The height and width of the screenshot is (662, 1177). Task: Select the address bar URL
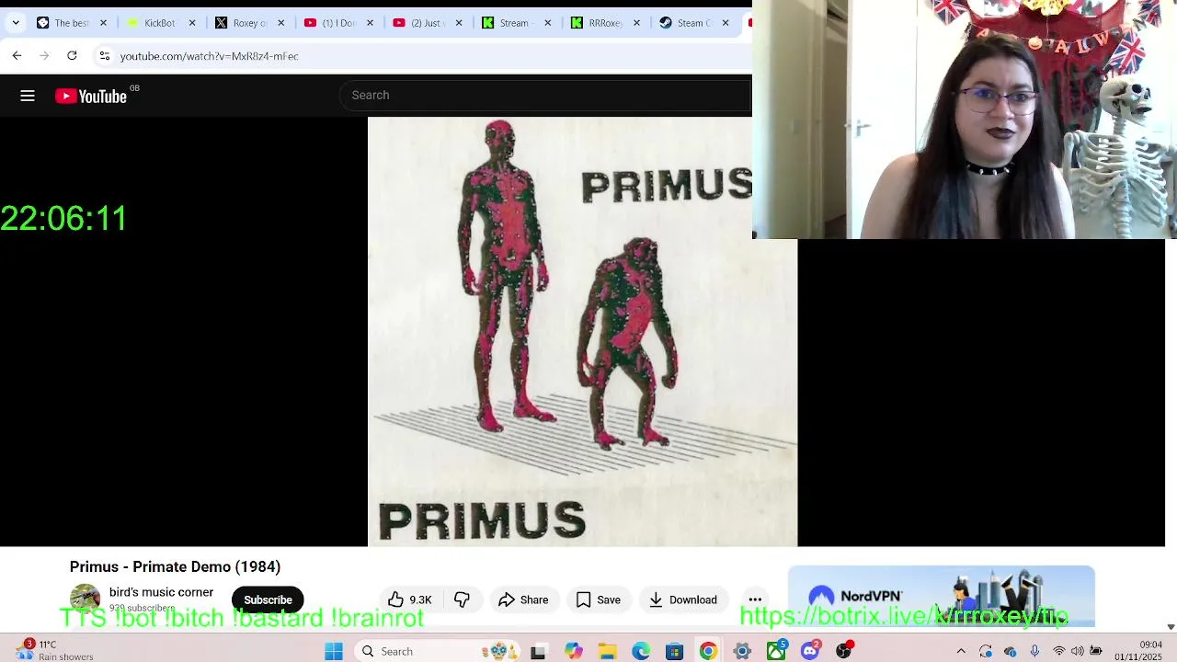pos(210,56)
